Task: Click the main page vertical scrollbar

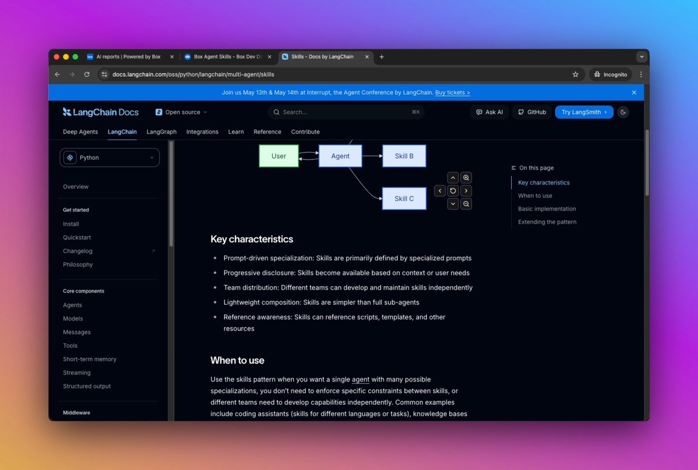Action: (x=647, y=162)
